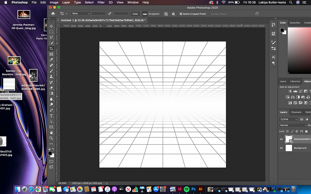This screenshot has height=194, width=311.
Task: Open the Window menu
Action: coord(133,2)
